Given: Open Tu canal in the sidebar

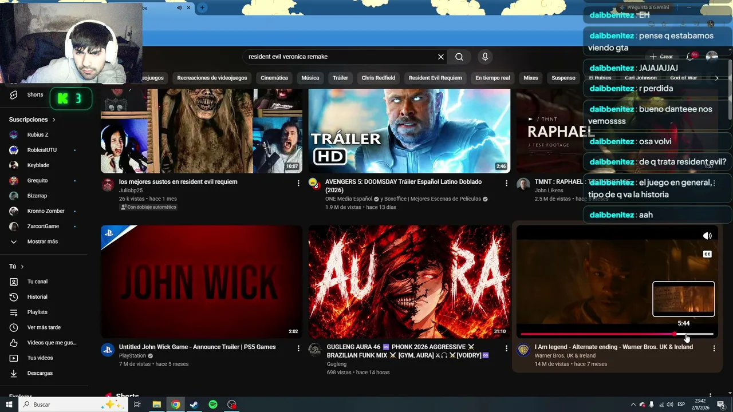Looking at the screenshot, I should click(37, 282).
